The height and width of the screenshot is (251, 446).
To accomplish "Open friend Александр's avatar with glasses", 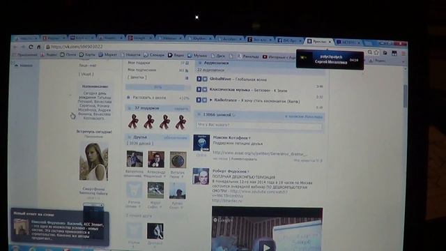I will click(x=156, y=160).
